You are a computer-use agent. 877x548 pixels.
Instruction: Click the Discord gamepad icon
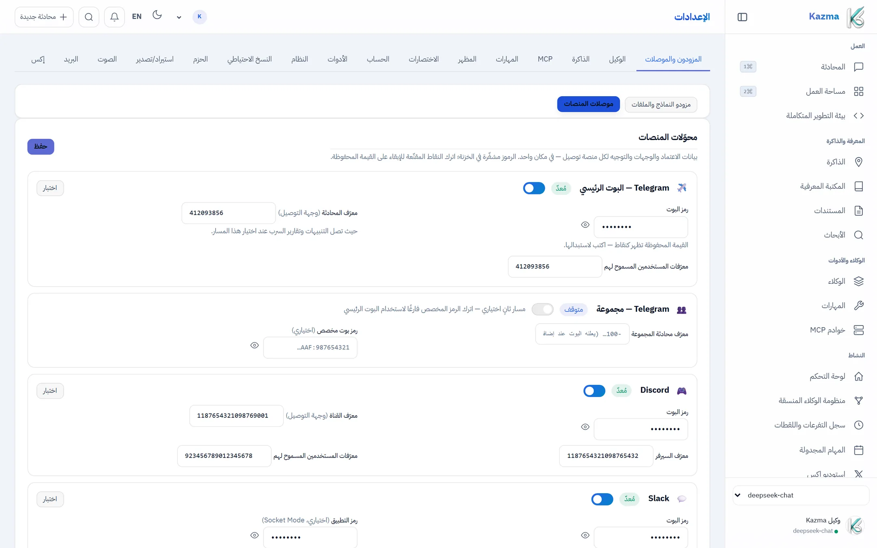tap(682, 391)
